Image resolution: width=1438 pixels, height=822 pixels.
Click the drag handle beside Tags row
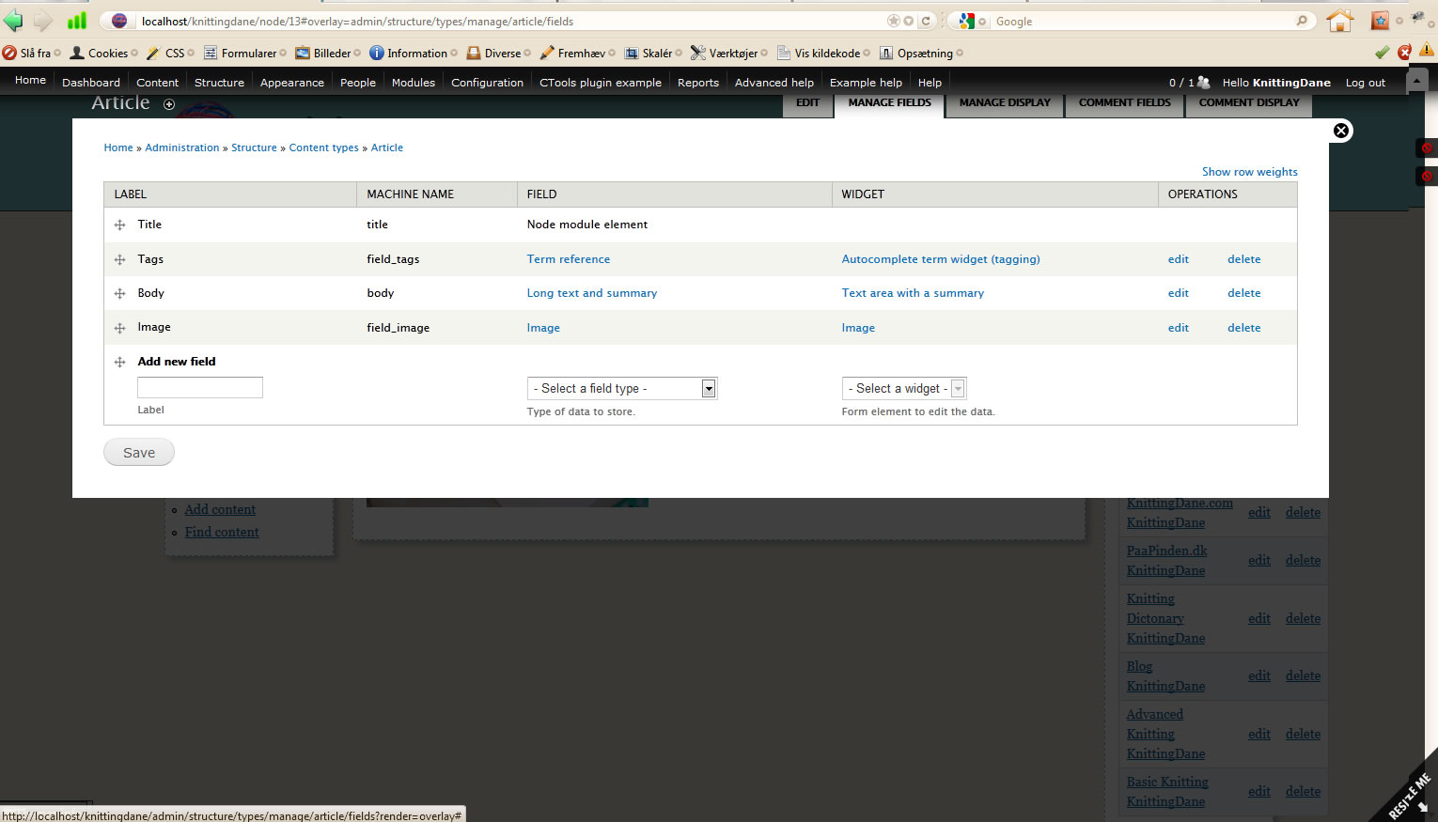(x=119, y=259)
